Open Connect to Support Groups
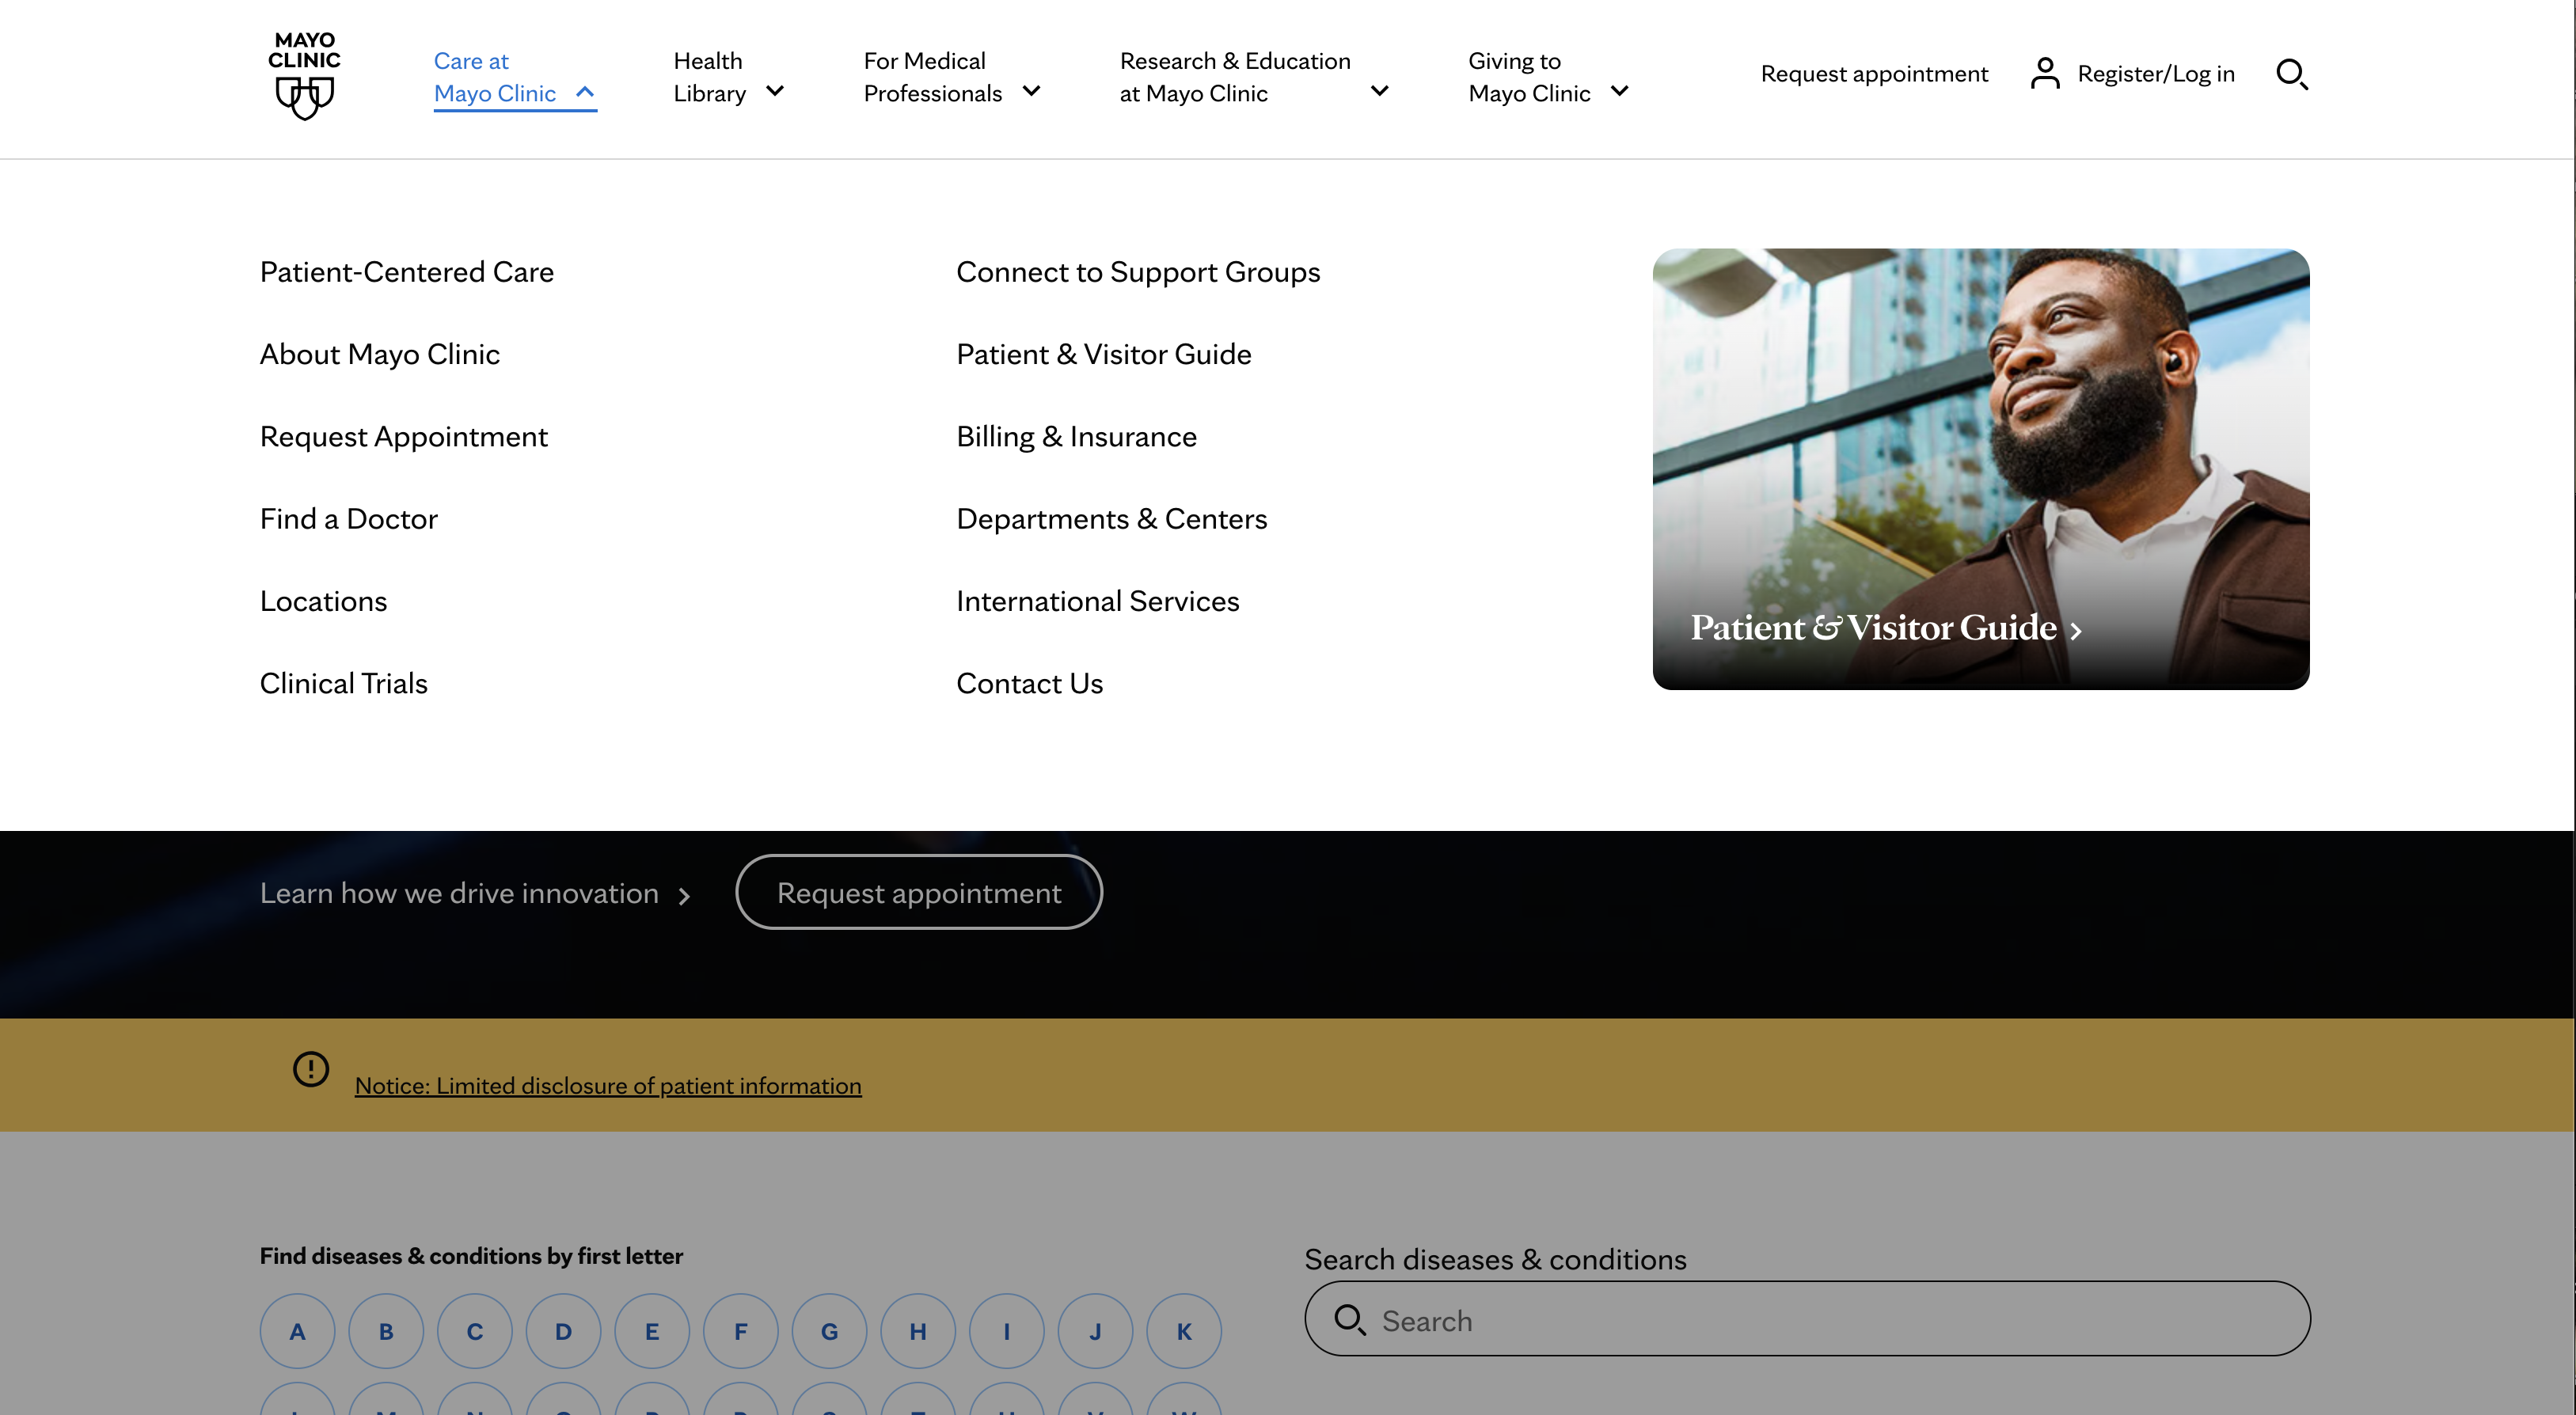Screen dimensions: 2576x1415 pyautogui.click(x=1138, y=272)
